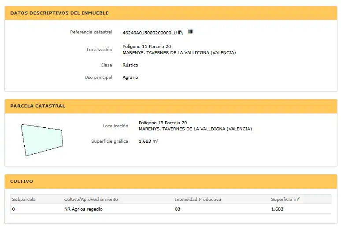Collapse the Datos Descriptivos del Inmueble header
341x226 pixels.
pos(171,13)
